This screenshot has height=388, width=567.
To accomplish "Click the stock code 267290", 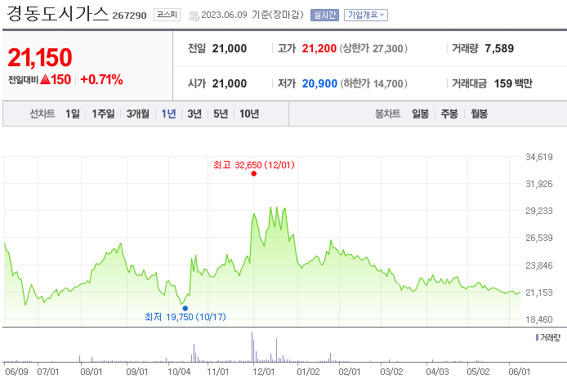I will [129, 16].
